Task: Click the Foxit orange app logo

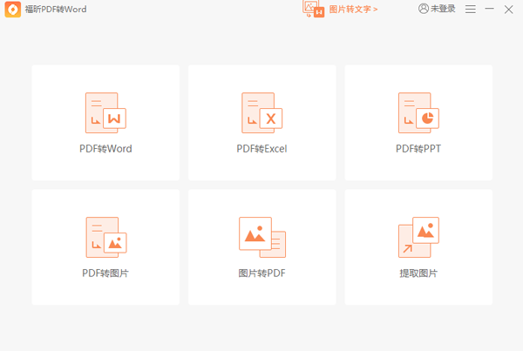Action: (13, 10)
